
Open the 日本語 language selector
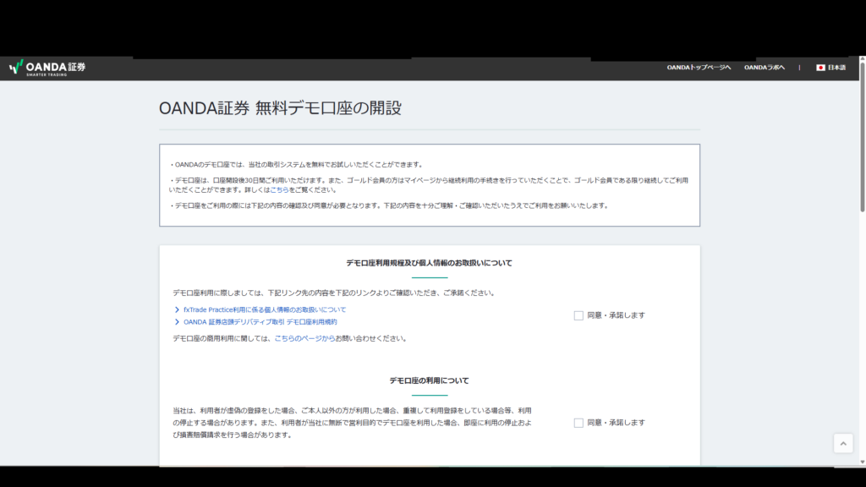click(831, 68)
